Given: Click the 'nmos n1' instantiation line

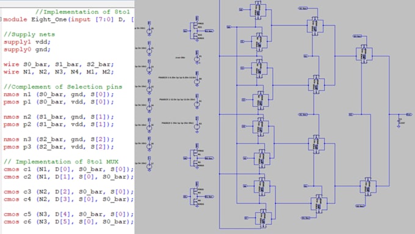Looking at the screenshot, I should pyautogui.click(x=59, y=94).
